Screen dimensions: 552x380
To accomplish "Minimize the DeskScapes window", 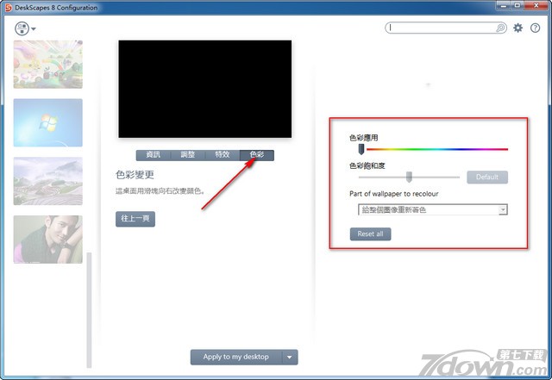I will coord(504,5).
